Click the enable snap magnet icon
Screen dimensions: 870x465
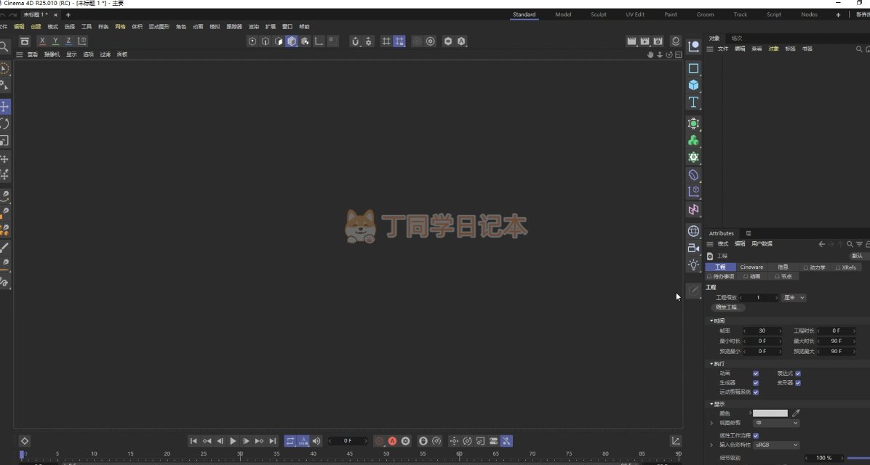355,41
